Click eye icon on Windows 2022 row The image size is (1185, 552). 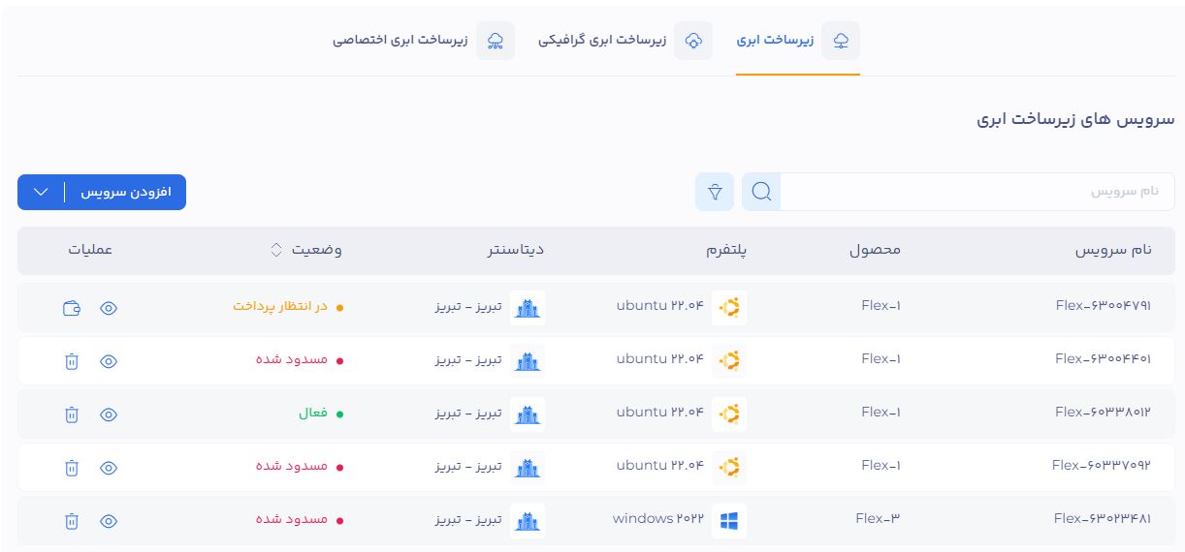click(109, 521)
